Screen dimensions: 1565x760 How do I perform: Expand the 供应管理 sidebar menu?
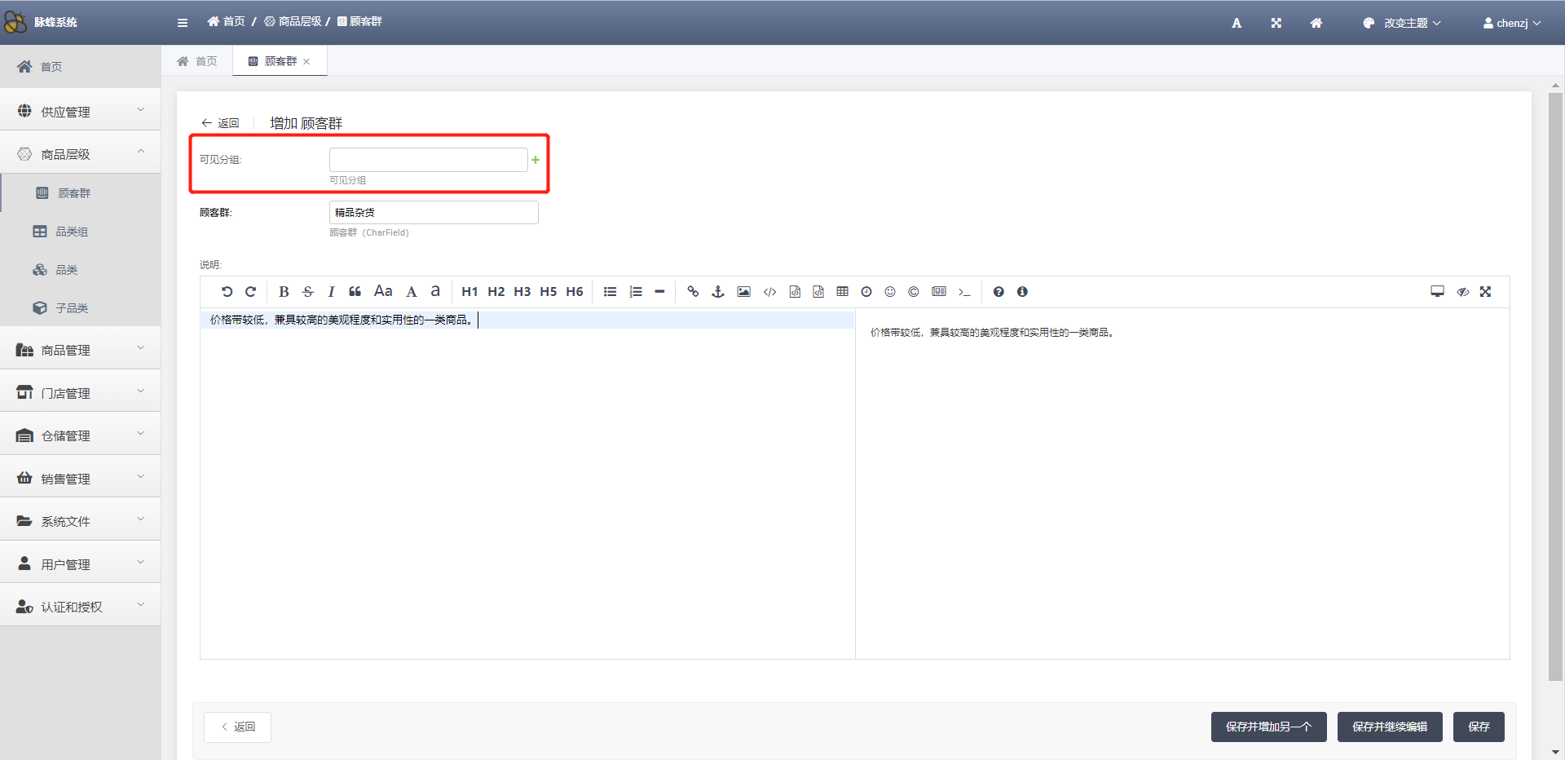point(80,111)
